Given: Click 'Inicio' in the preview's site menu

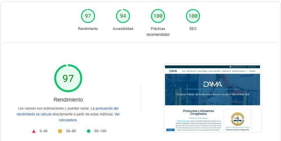Looking at the screenshot, I should click(184, 71).
